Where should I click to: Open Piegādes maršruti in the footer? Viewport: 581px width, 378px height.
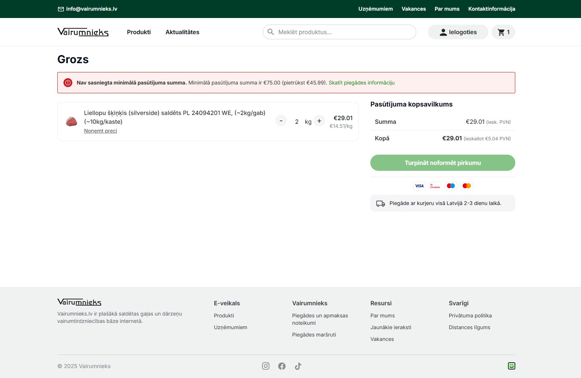314,335
